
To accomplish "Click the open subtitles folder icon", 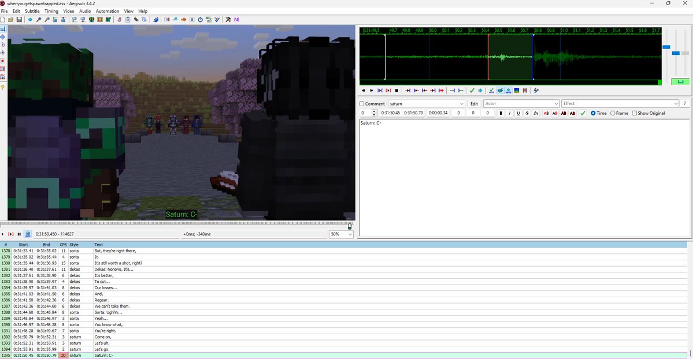I will (10, 20).
